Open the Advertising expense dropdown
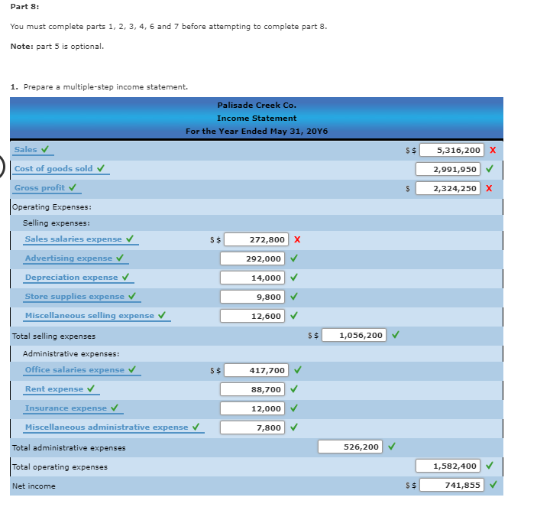Viewport: 537px width, 520px height. coord(76,258)
